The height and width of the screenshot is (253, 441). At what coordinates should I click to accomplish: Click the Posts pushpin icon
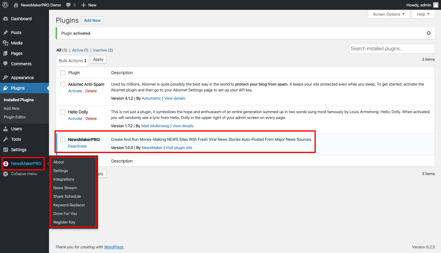(6, 33)
